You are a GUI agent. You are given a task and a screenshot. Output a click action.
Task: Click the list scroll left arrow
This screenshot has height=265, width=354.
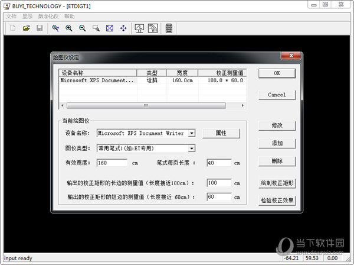63,105
